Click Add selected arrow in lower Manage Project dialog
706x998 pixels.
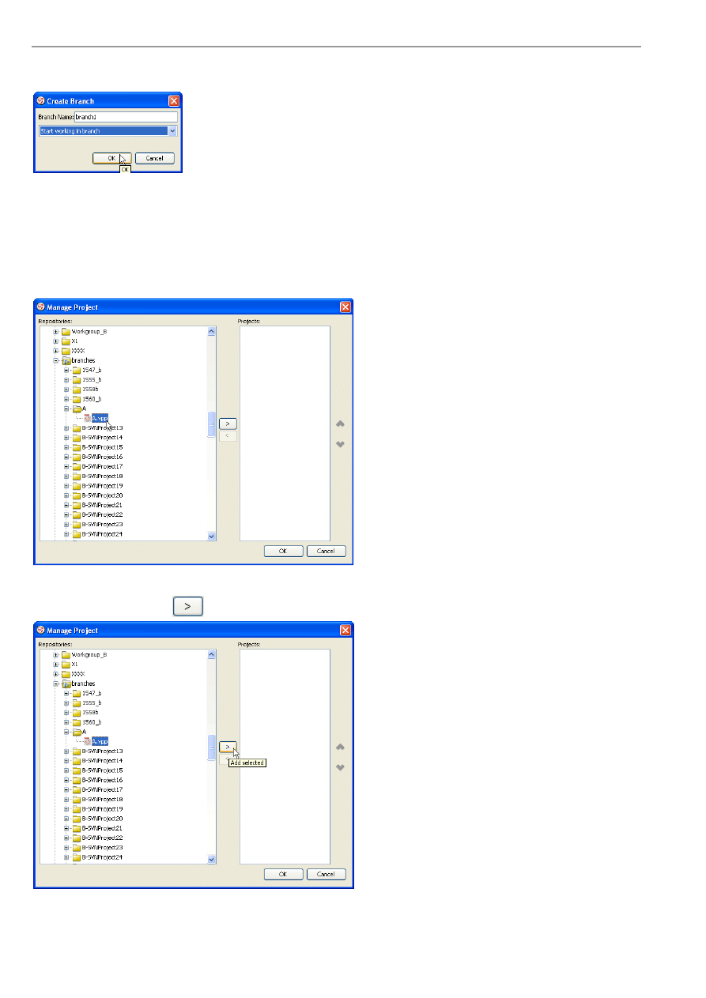[x=228, y=747]
